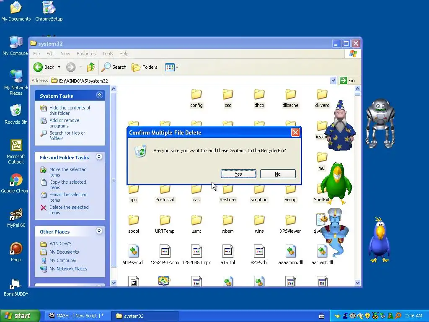Expand the Address bar dropdown arrow

click(x=333, y=80)
